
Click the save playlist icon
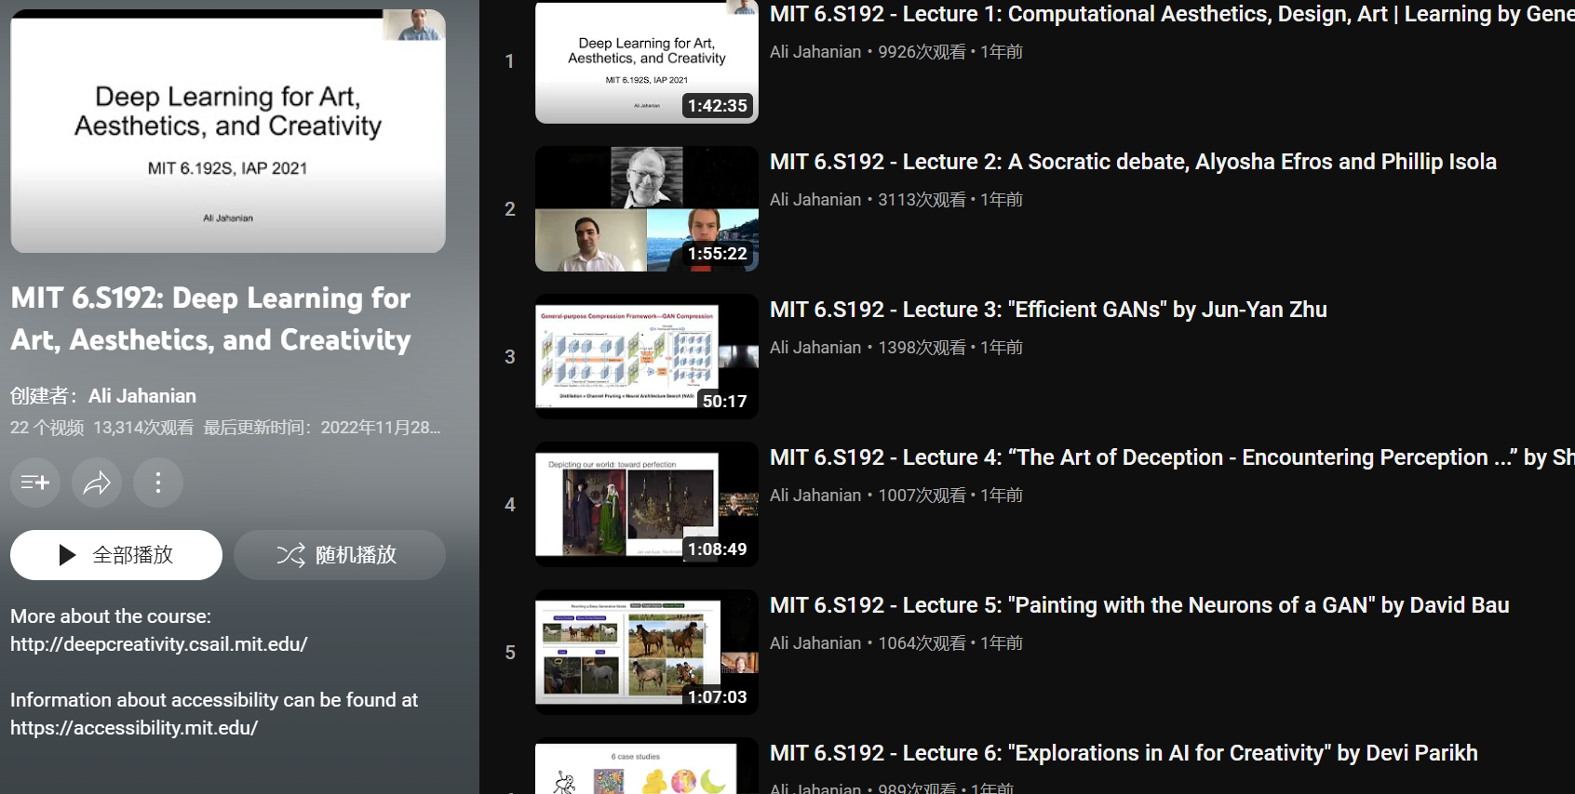coord(35,483)
